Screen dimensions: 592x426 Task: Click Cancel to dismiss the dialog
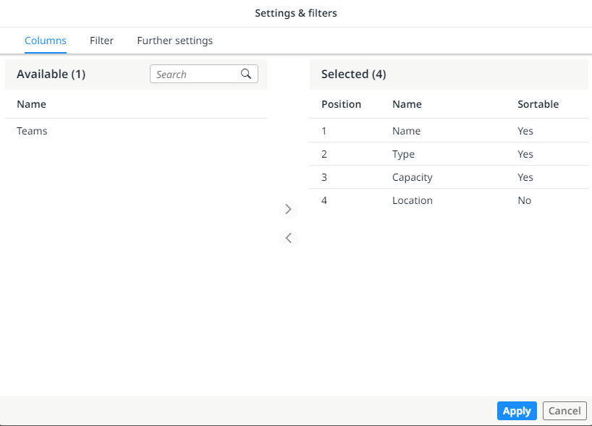(x=564, y=410)
